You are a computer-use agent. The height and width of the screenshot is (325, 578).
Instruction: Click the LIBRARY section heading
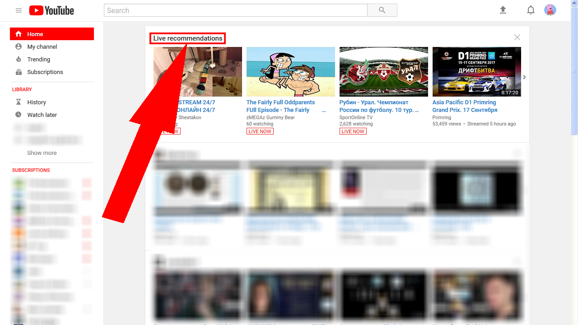pos(22,89)
